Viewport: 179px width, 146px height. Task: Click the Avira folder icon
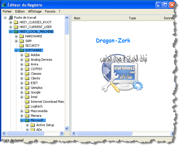click(x=27, y=64)
